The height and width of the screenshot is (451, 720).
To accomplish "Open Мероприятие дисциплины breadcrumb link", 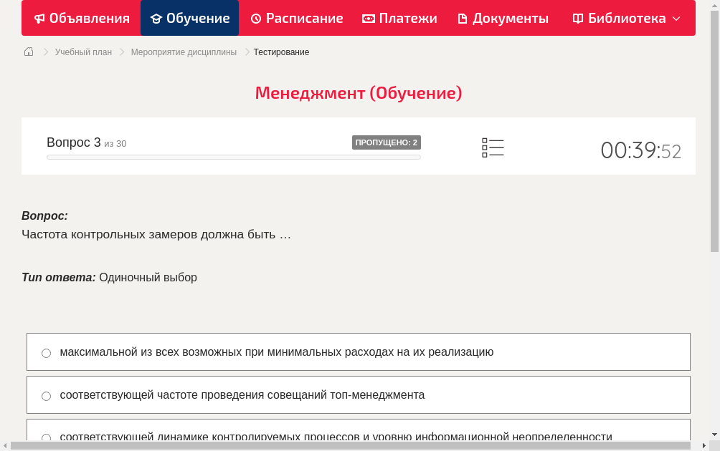I will (x=182, y=52).
